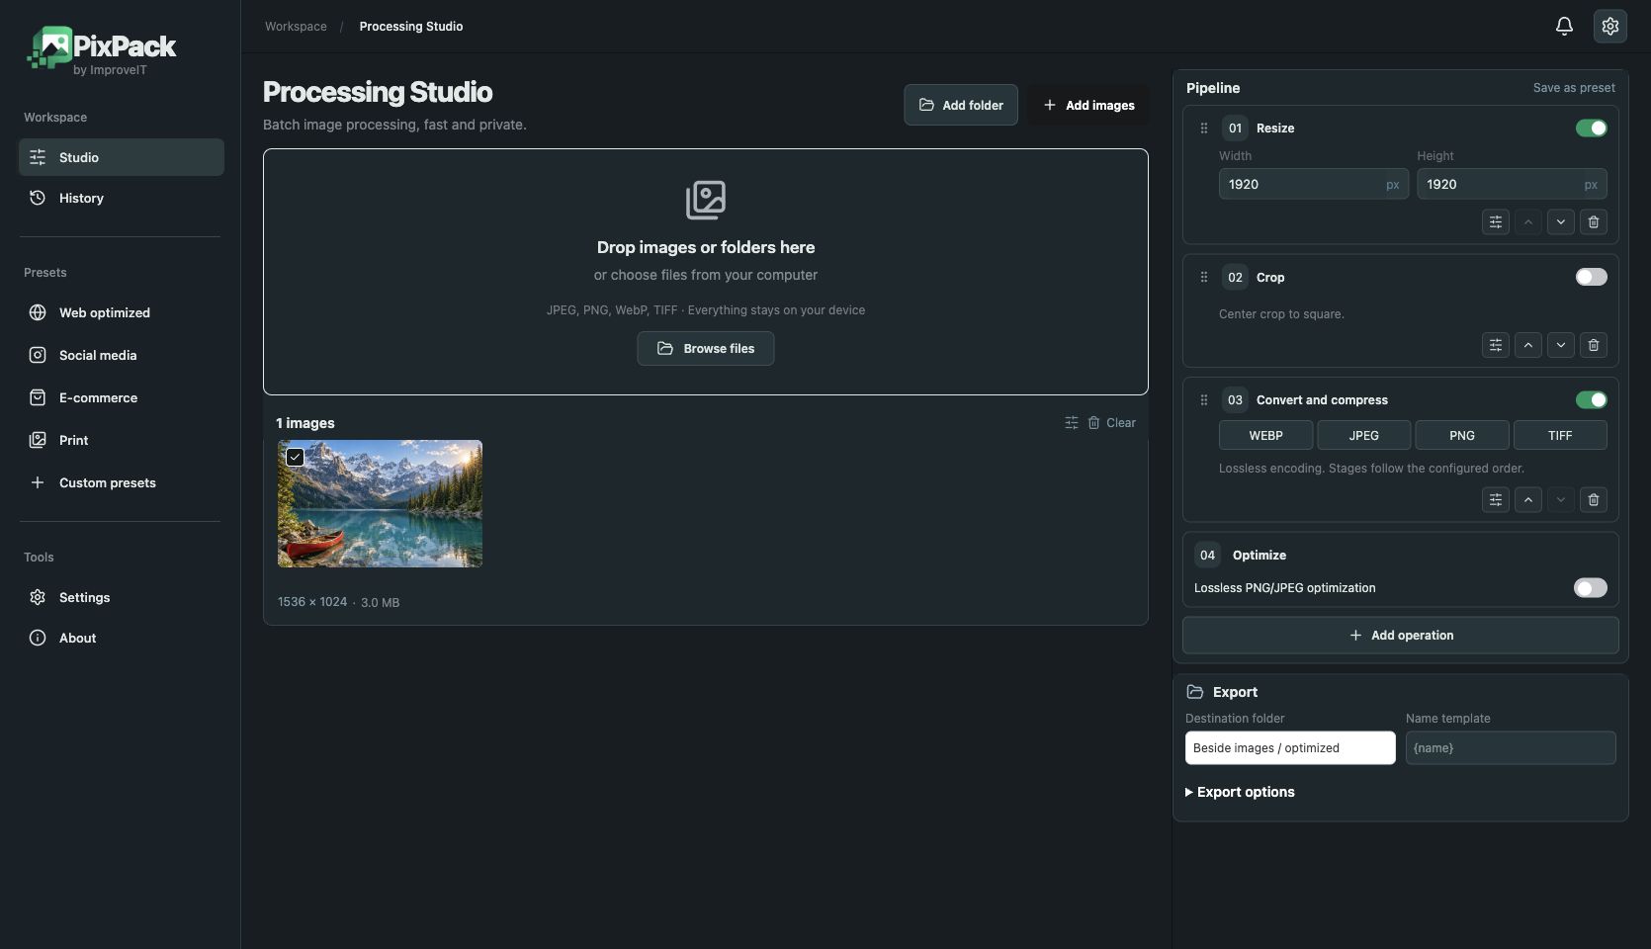
Task: Open Crop step settings sliders icon
Action: click(x=1496, y=345)
